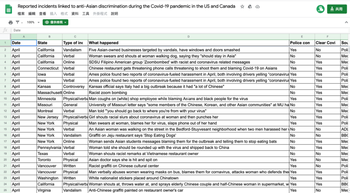Image resolution: width=350 pixels, height=193 pixels.
Task: Click 'Five Asian-owned businesses' cell
Action: 189,50
